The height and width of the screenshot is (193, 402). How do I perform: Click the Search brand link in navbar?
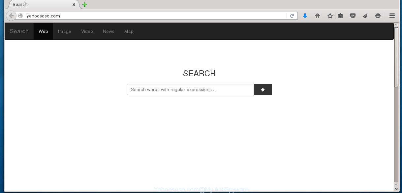(19, 31)
